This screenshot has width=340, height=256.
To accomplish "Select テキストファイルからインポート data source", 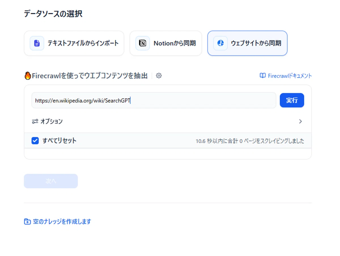I will (74, 43).
